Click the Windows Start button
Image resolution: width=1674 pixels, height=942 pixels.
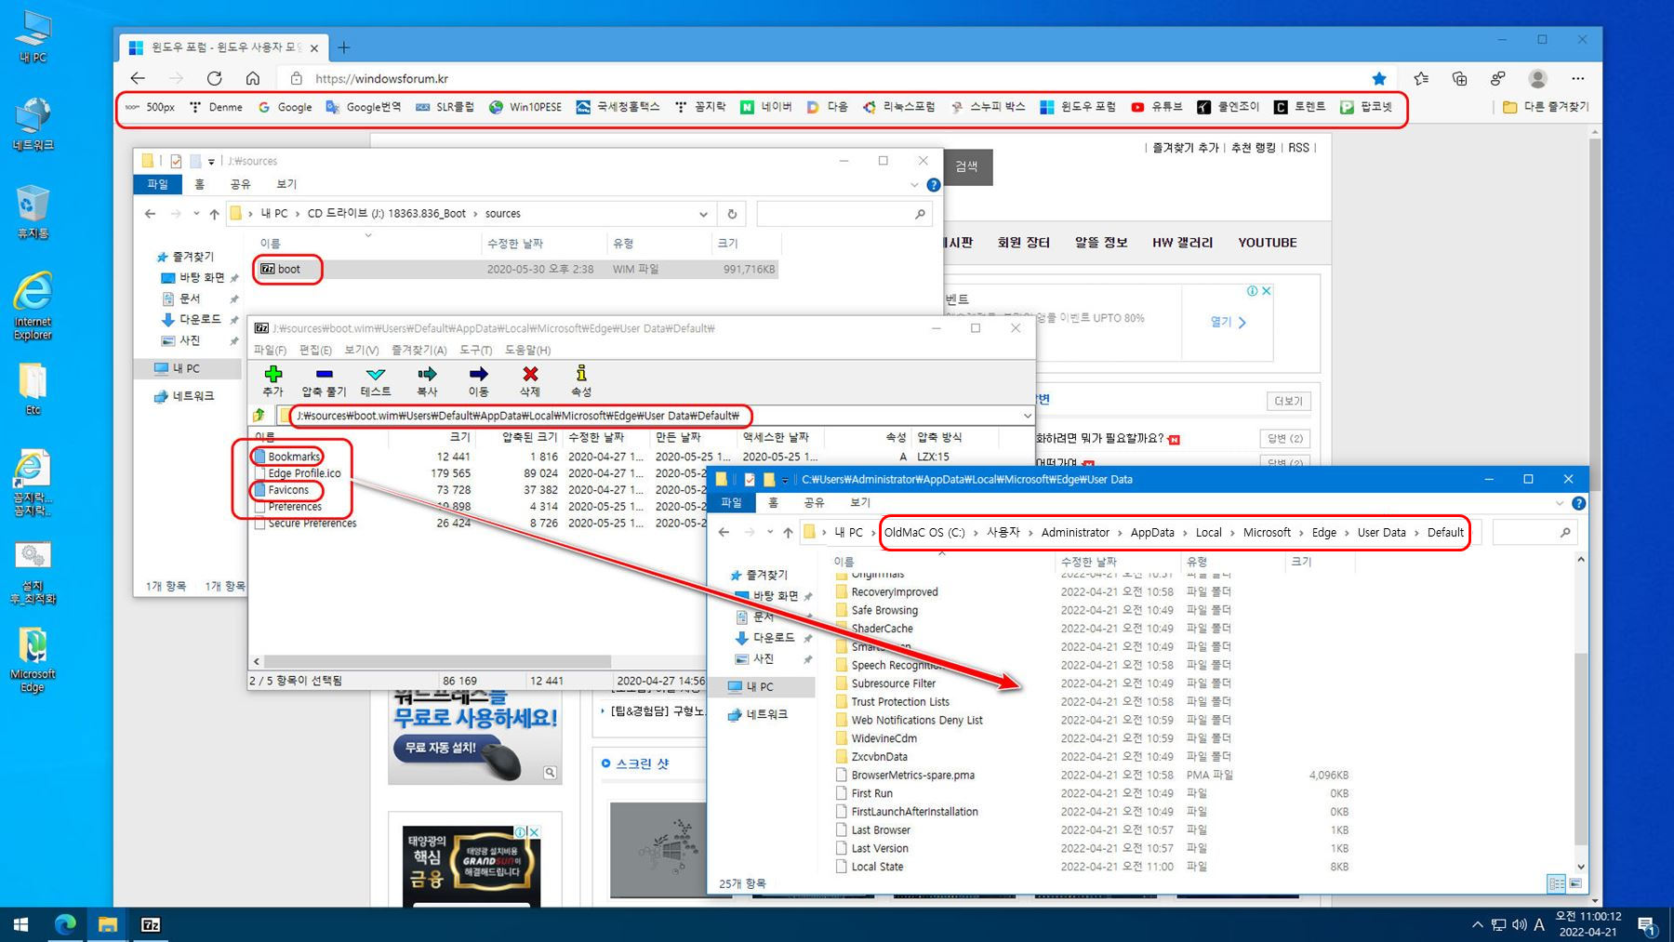pos(20,924)
